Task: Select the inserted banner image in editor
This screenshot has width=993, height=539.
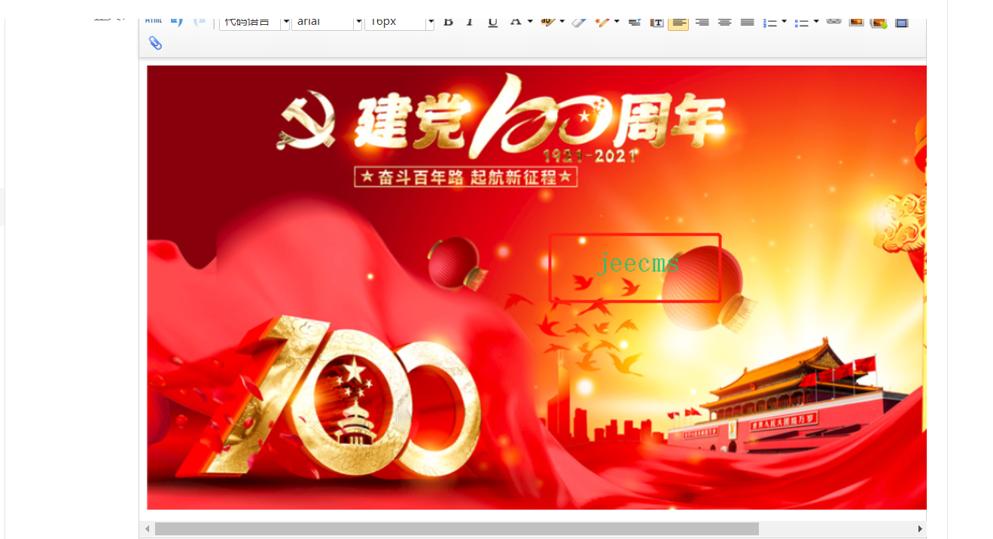Action: point(537,288)
